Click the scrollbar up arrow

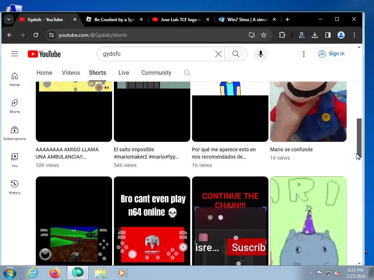coord(359,47)
